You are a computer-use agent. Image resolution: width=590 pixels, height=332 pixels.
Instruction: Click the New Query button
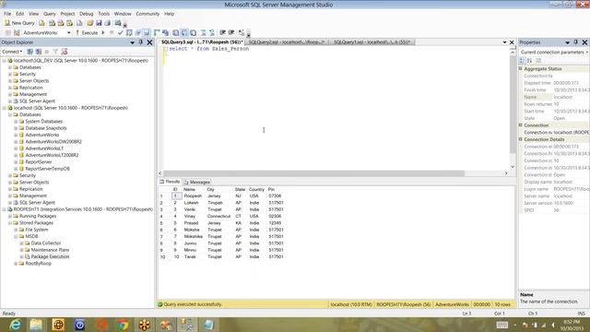(19, 23)
